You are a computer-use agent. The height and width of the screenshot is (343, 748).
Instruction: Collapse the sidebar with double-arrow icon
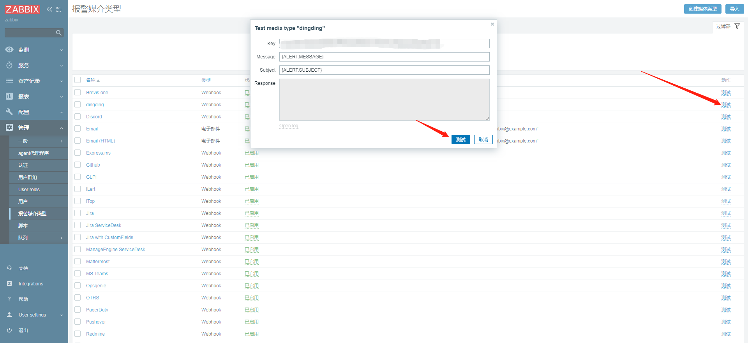(49, 9)
